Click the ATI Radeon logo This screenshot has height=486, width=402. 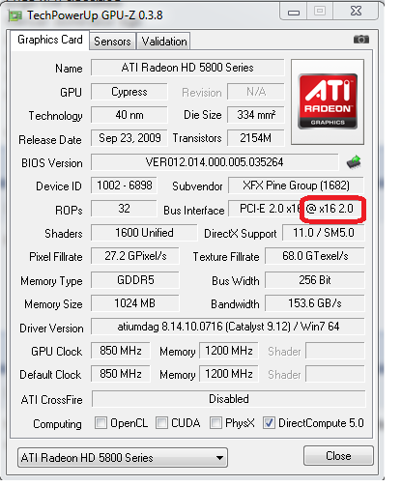point(328,101)
